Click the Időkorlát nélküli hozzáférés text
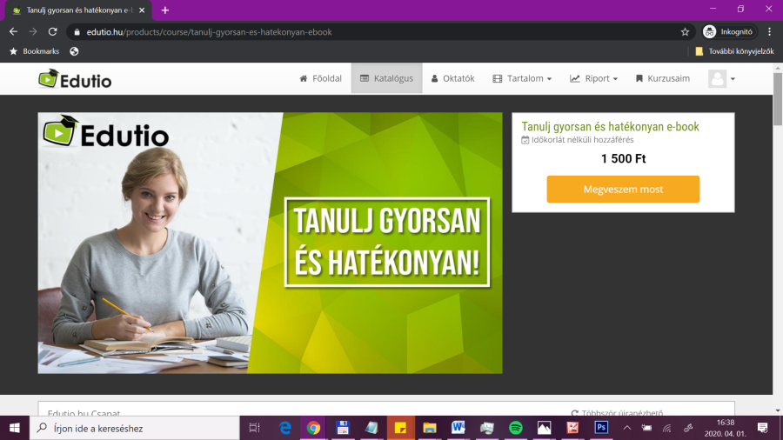The height and width of the screenshot is (440, 783). tap(582, 140)
